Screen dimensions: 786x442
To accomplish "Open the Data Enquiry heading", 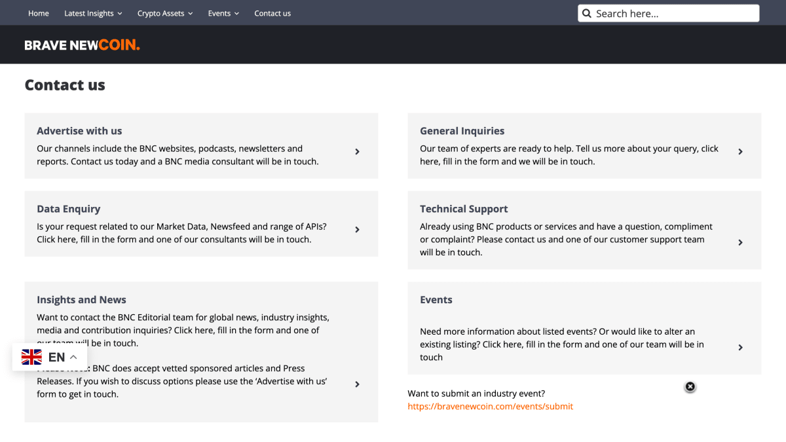I will coord(69,209).
